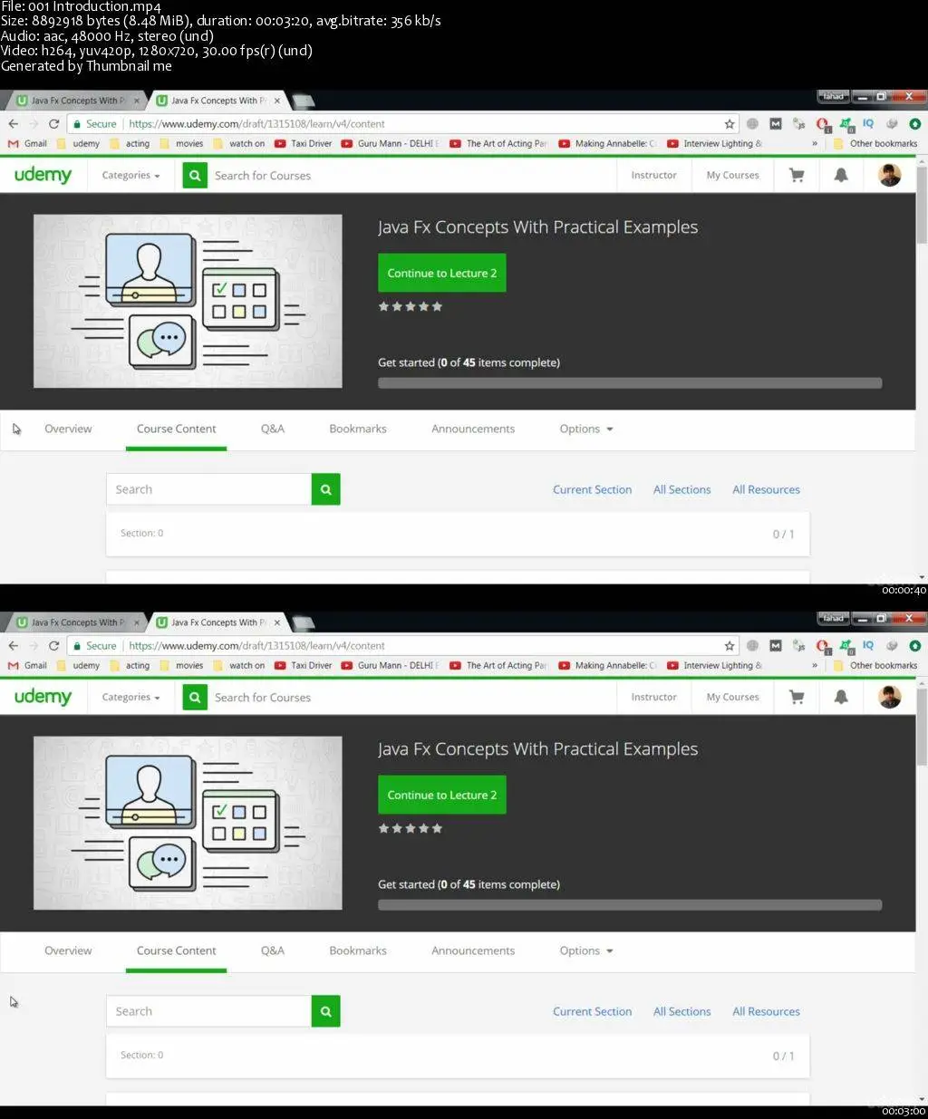Screen dimensions: 928x1119
Task: Click course content Search field in lower frame
Action: tap(208, 1011)
